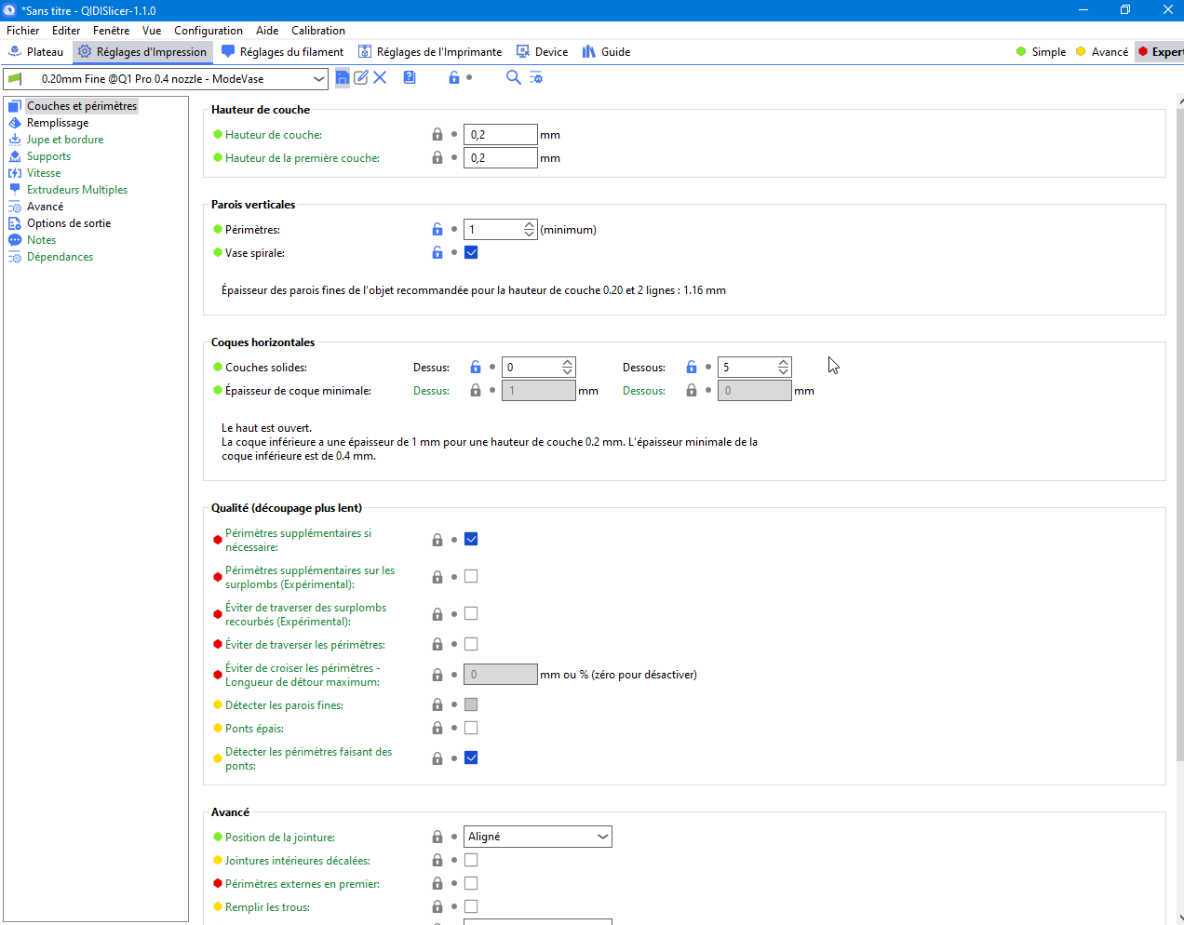Enable Jointures intérieures décalées
Screen dimensions: 1184x925
tap(471, 860)
